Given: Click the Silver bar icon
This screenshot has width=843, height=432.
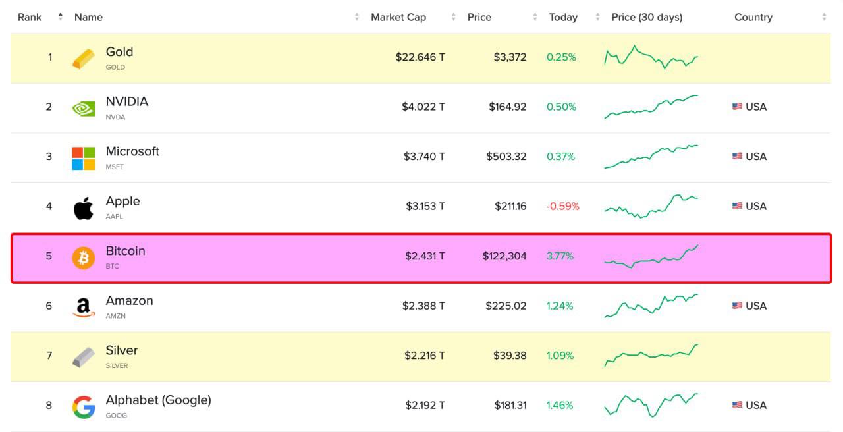Looking at the screenshot, I should click(84, 358).
